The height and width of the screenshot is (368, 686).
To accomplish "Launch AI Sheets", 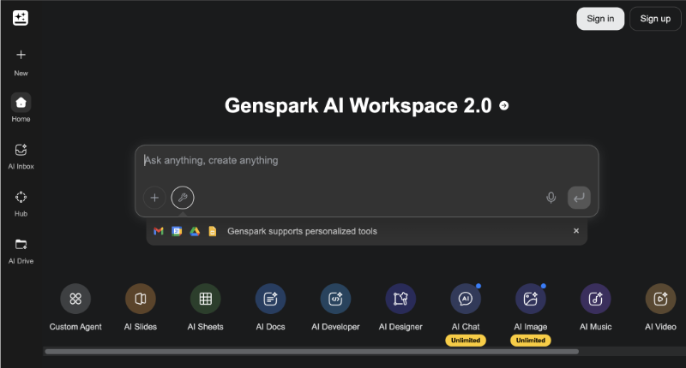I will 205,307.
